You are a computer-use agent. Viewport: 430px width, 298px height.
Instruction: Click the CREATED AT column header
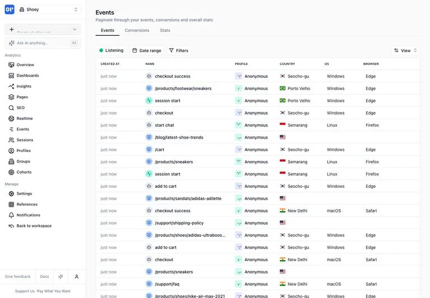click(110, 64)
